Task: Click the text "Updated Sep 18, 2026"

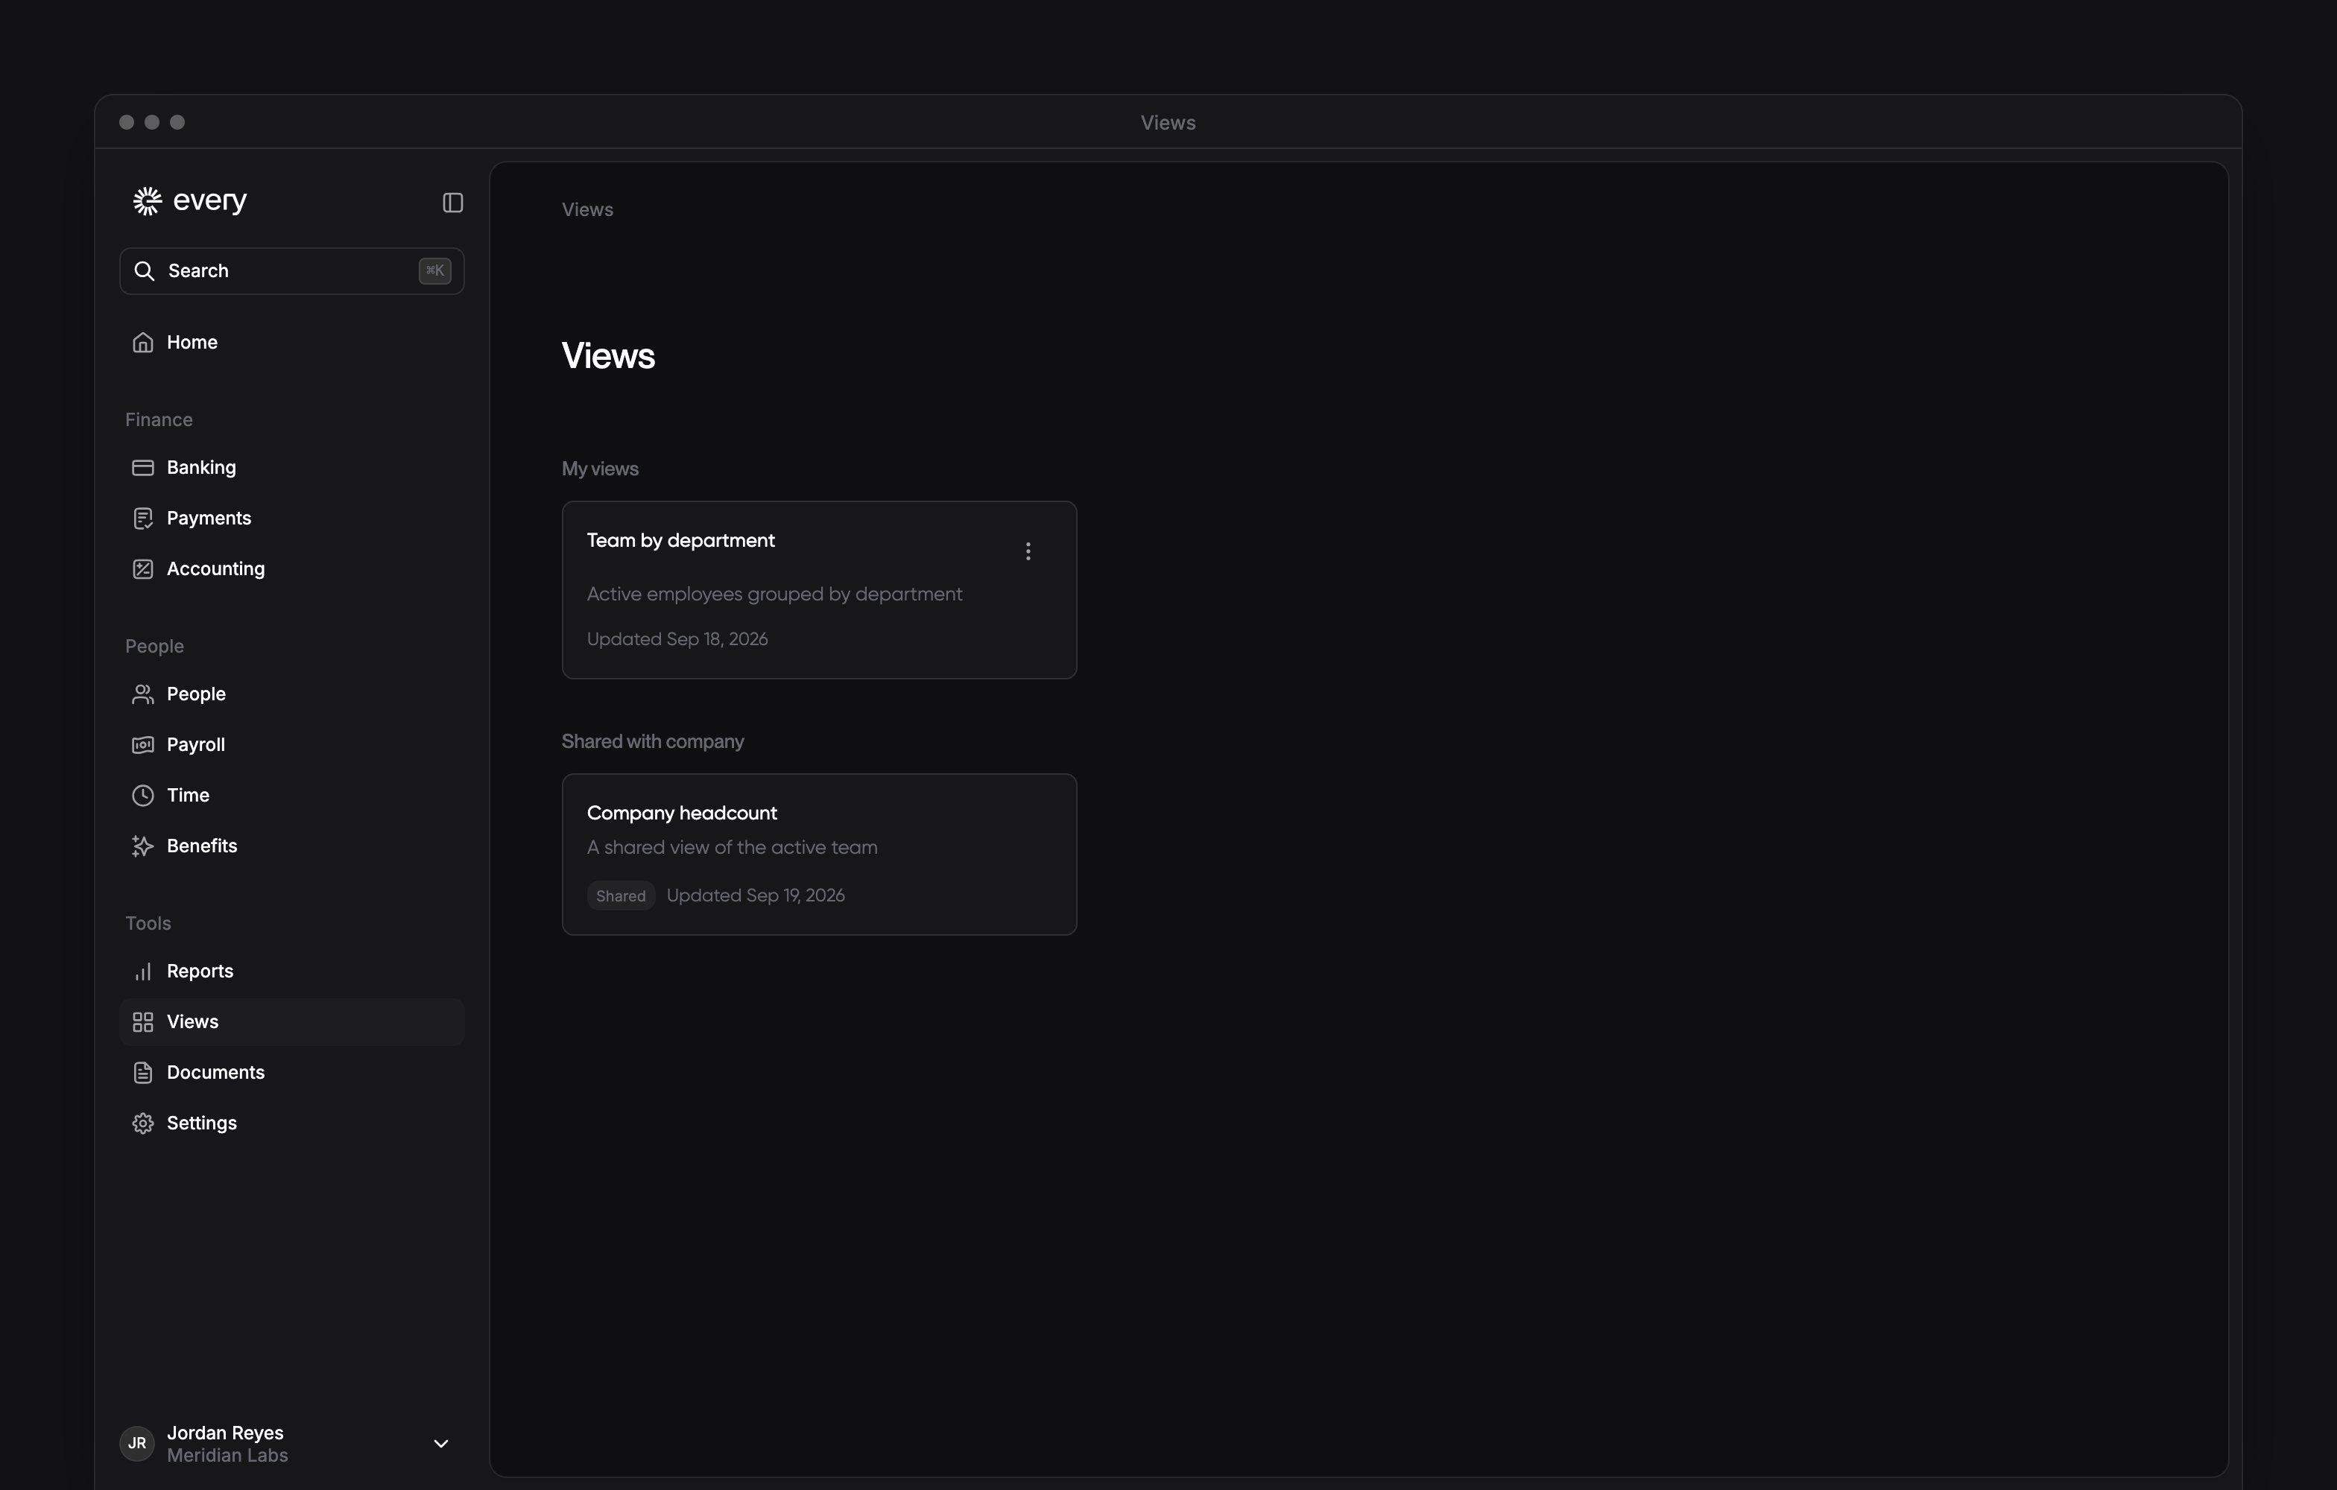Action: click(677, 639)
